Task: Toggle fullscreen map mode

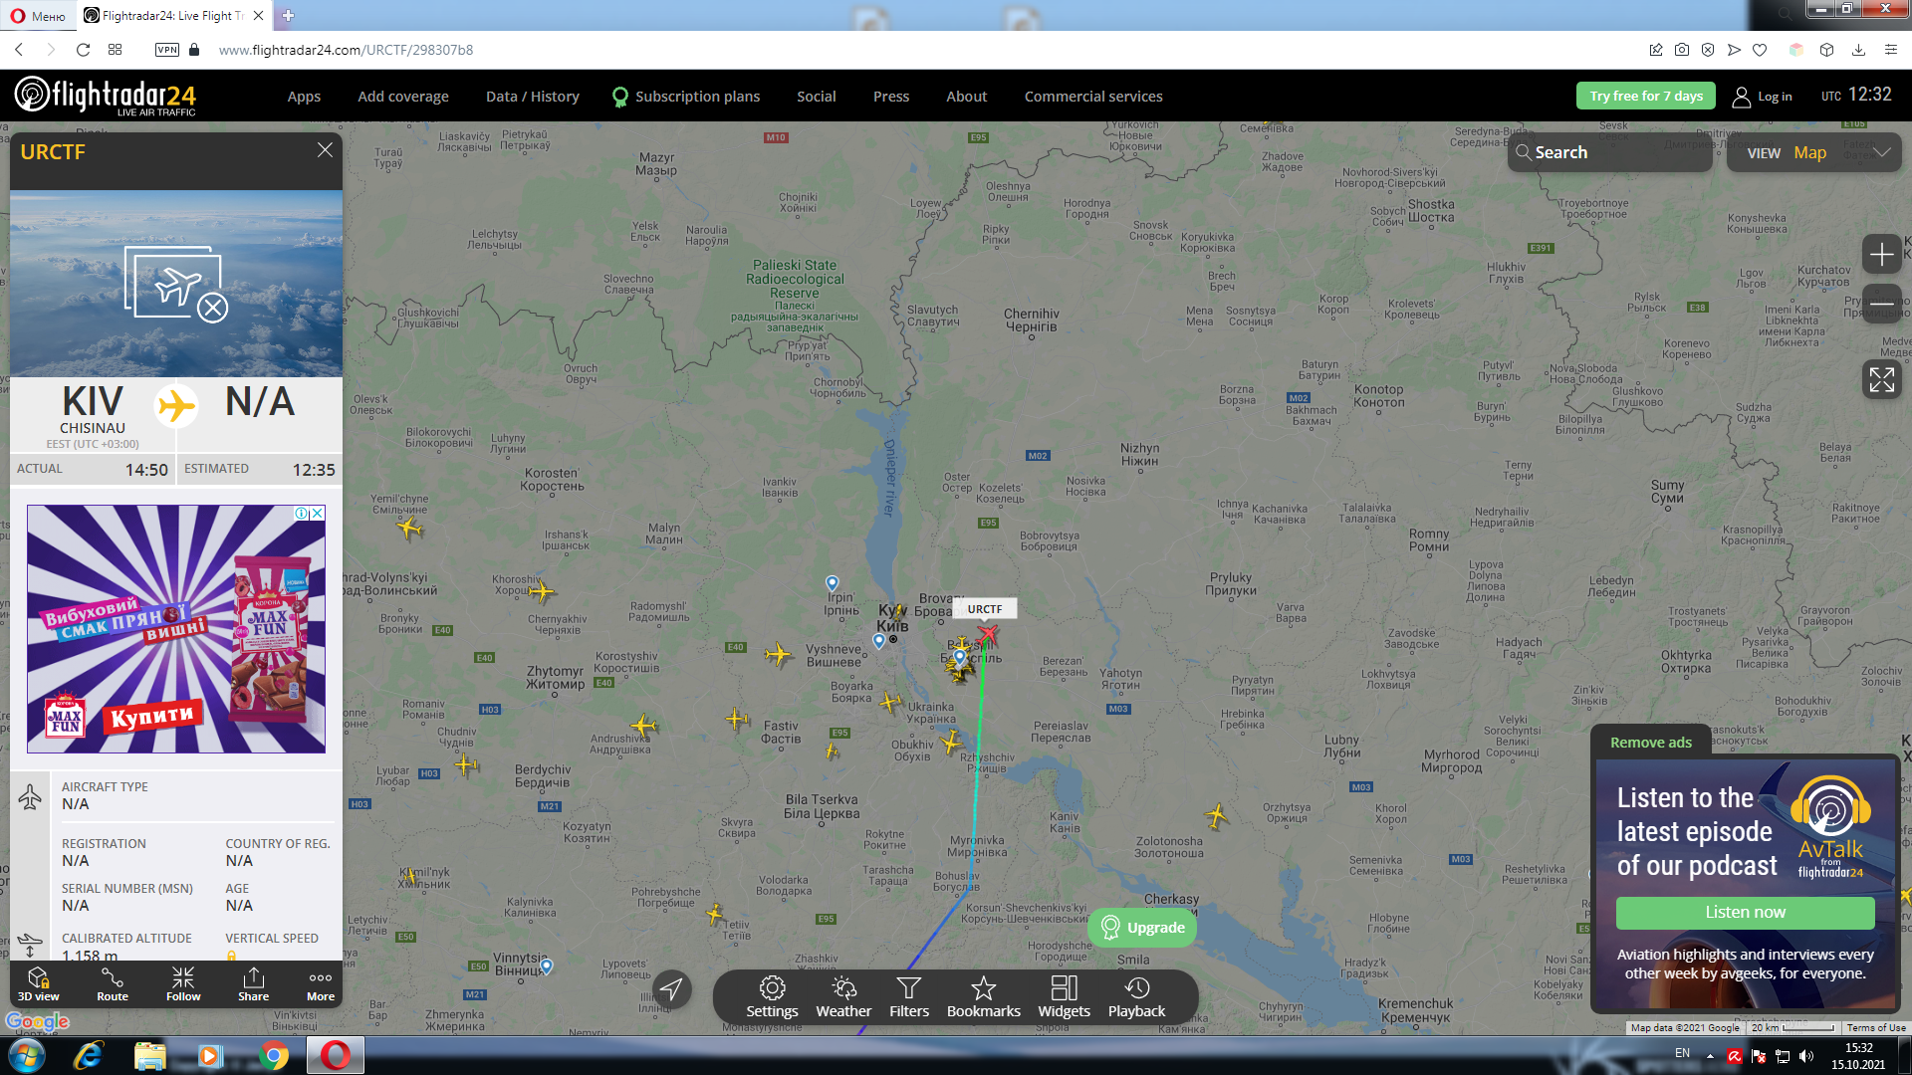Action: [x=1881, y=379]
